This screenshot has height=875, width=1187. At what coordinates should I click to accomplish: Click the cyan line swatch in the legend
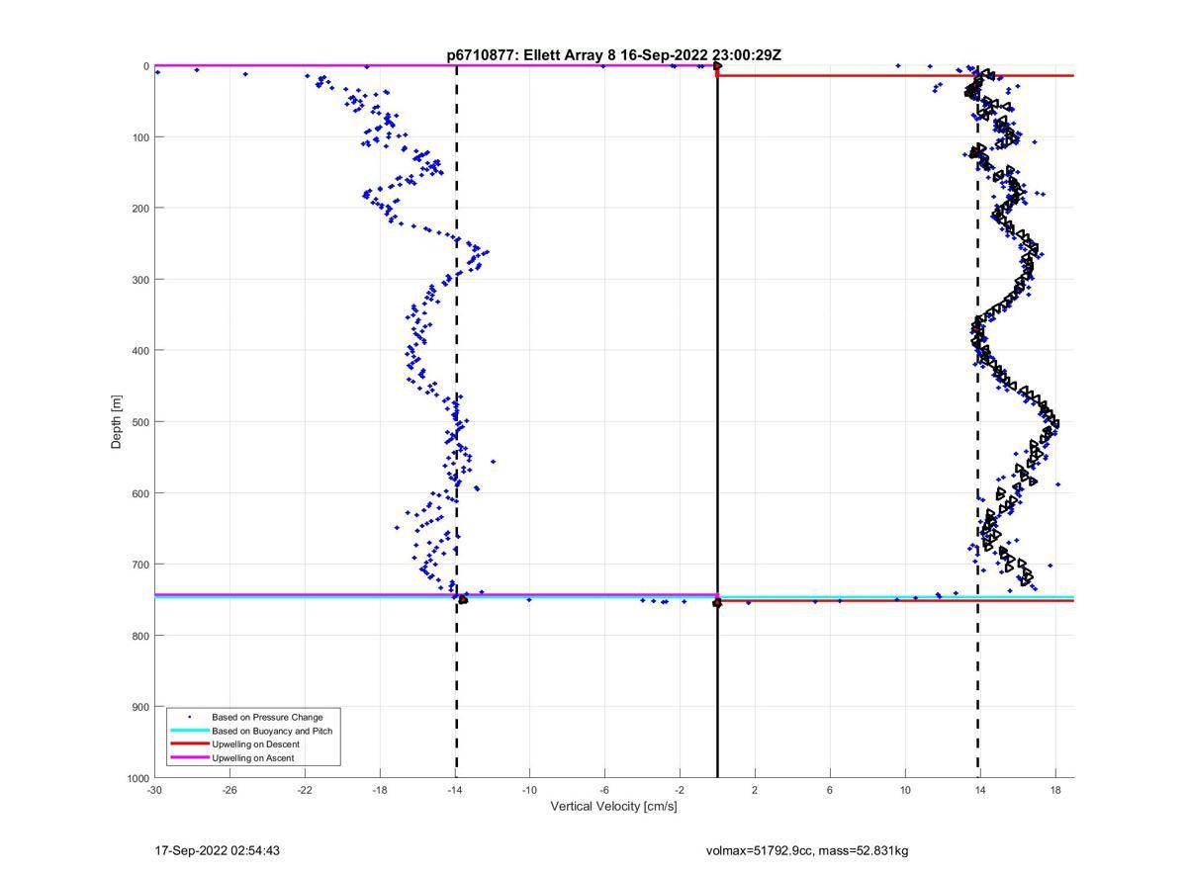(189, 731)
